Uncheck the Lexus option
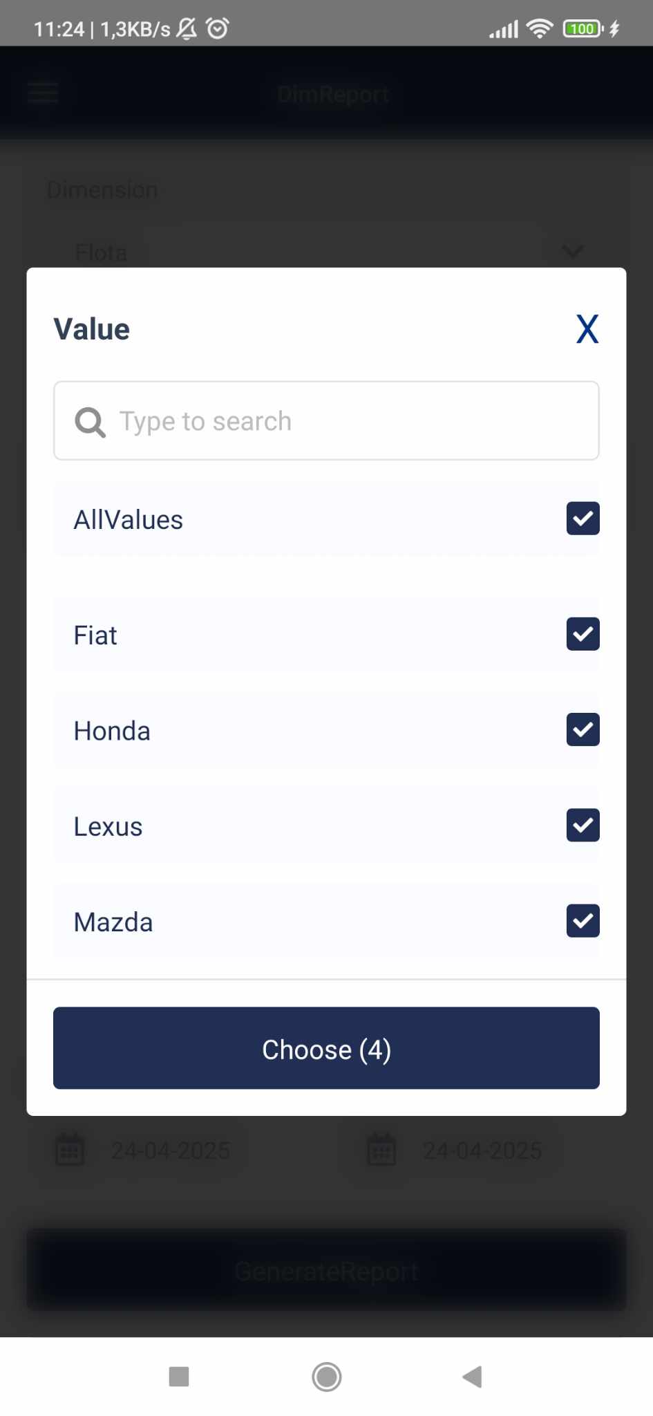Image resolution: width=653 pixels, height=1416 pixels. [x=583, y=825]
